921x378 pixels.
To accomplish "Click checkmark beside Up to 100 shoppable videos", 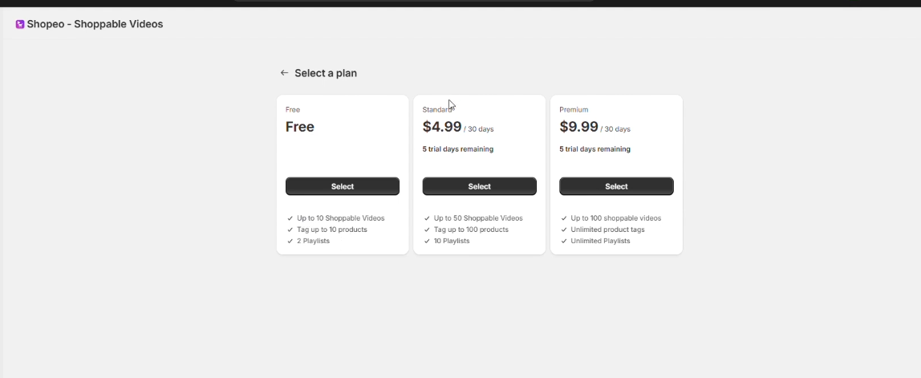I will point(564,218).
